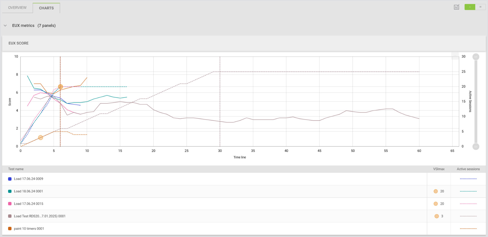Switch to the single-line green view toggle
Screen dimensions: 488x237
pyautogui.click(x=470, y=7)
